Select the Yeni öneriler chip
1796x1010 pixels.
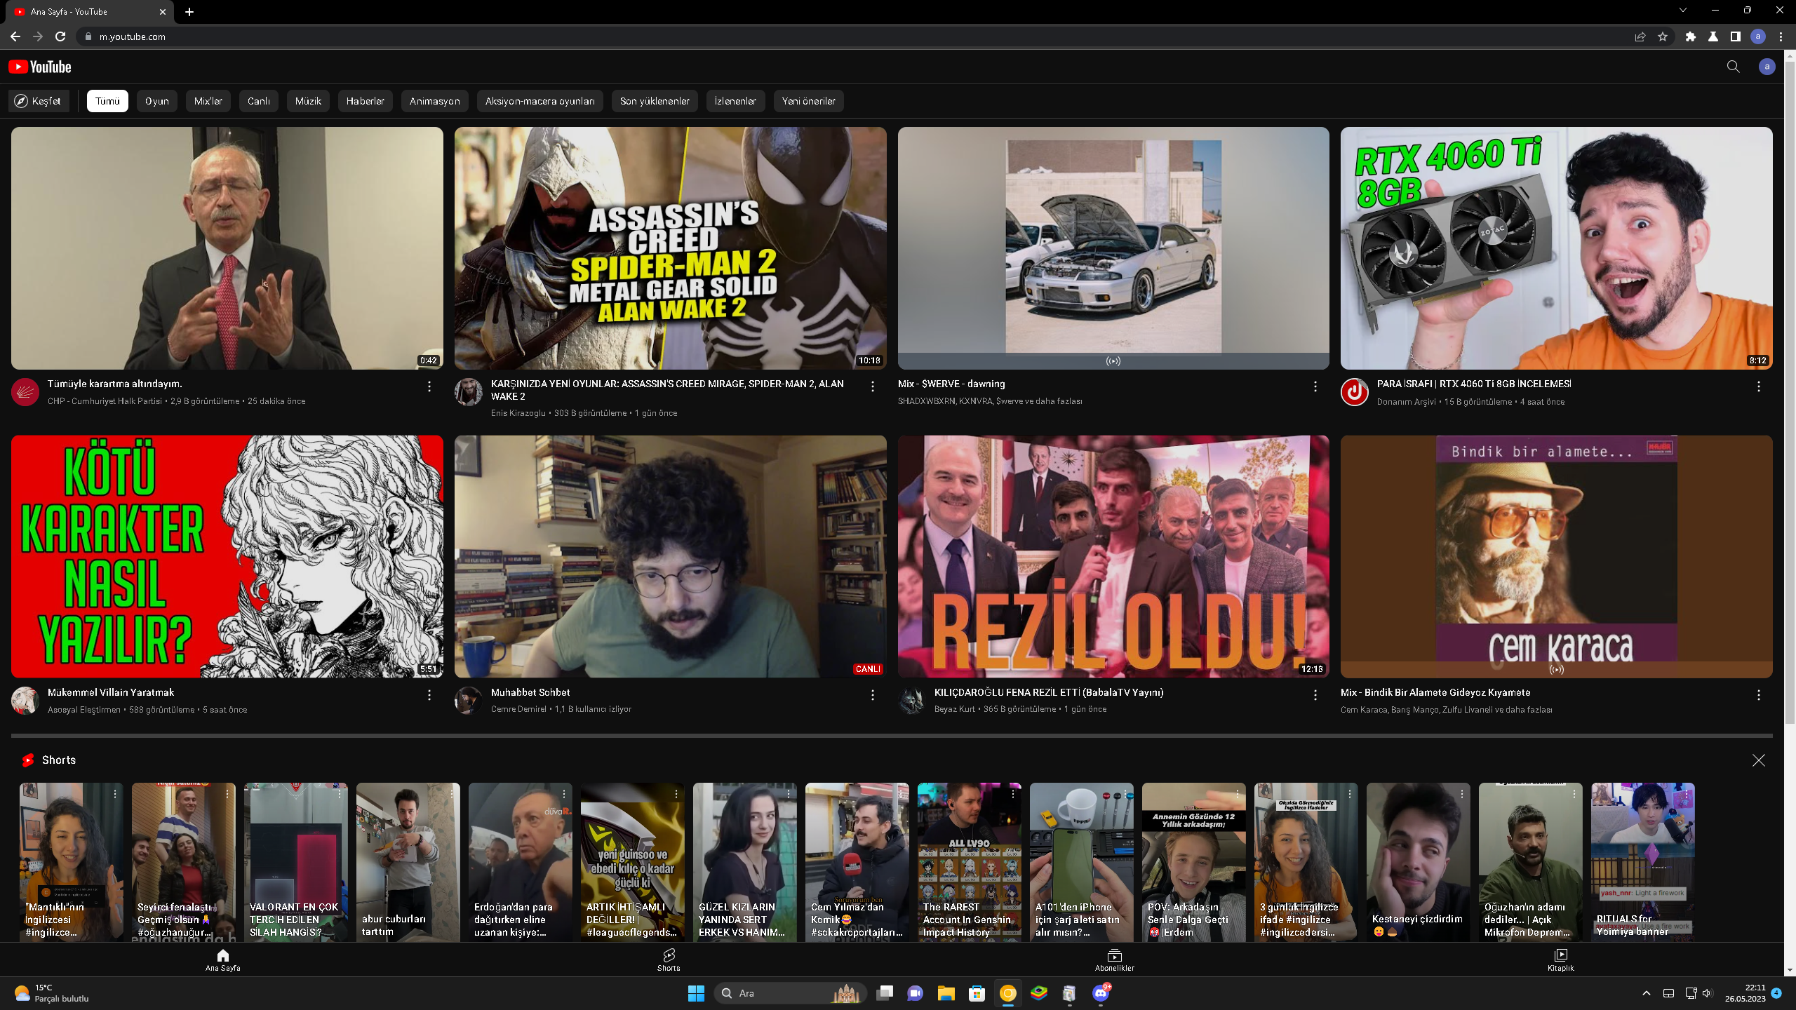809,101
